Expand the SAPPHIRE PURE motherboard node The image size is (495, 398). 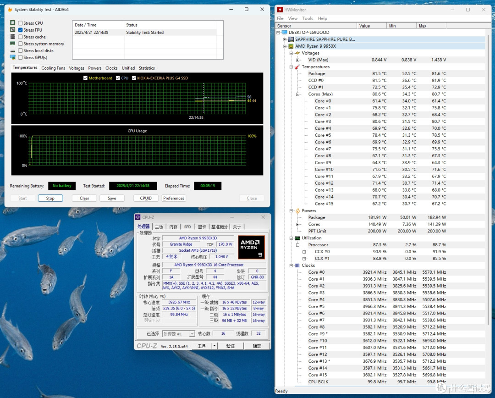pos(285,39)
